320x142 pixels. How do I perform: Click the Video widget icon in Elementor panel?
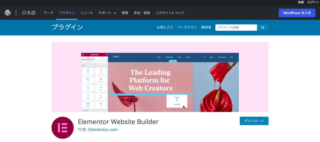[x=88, y=87]
